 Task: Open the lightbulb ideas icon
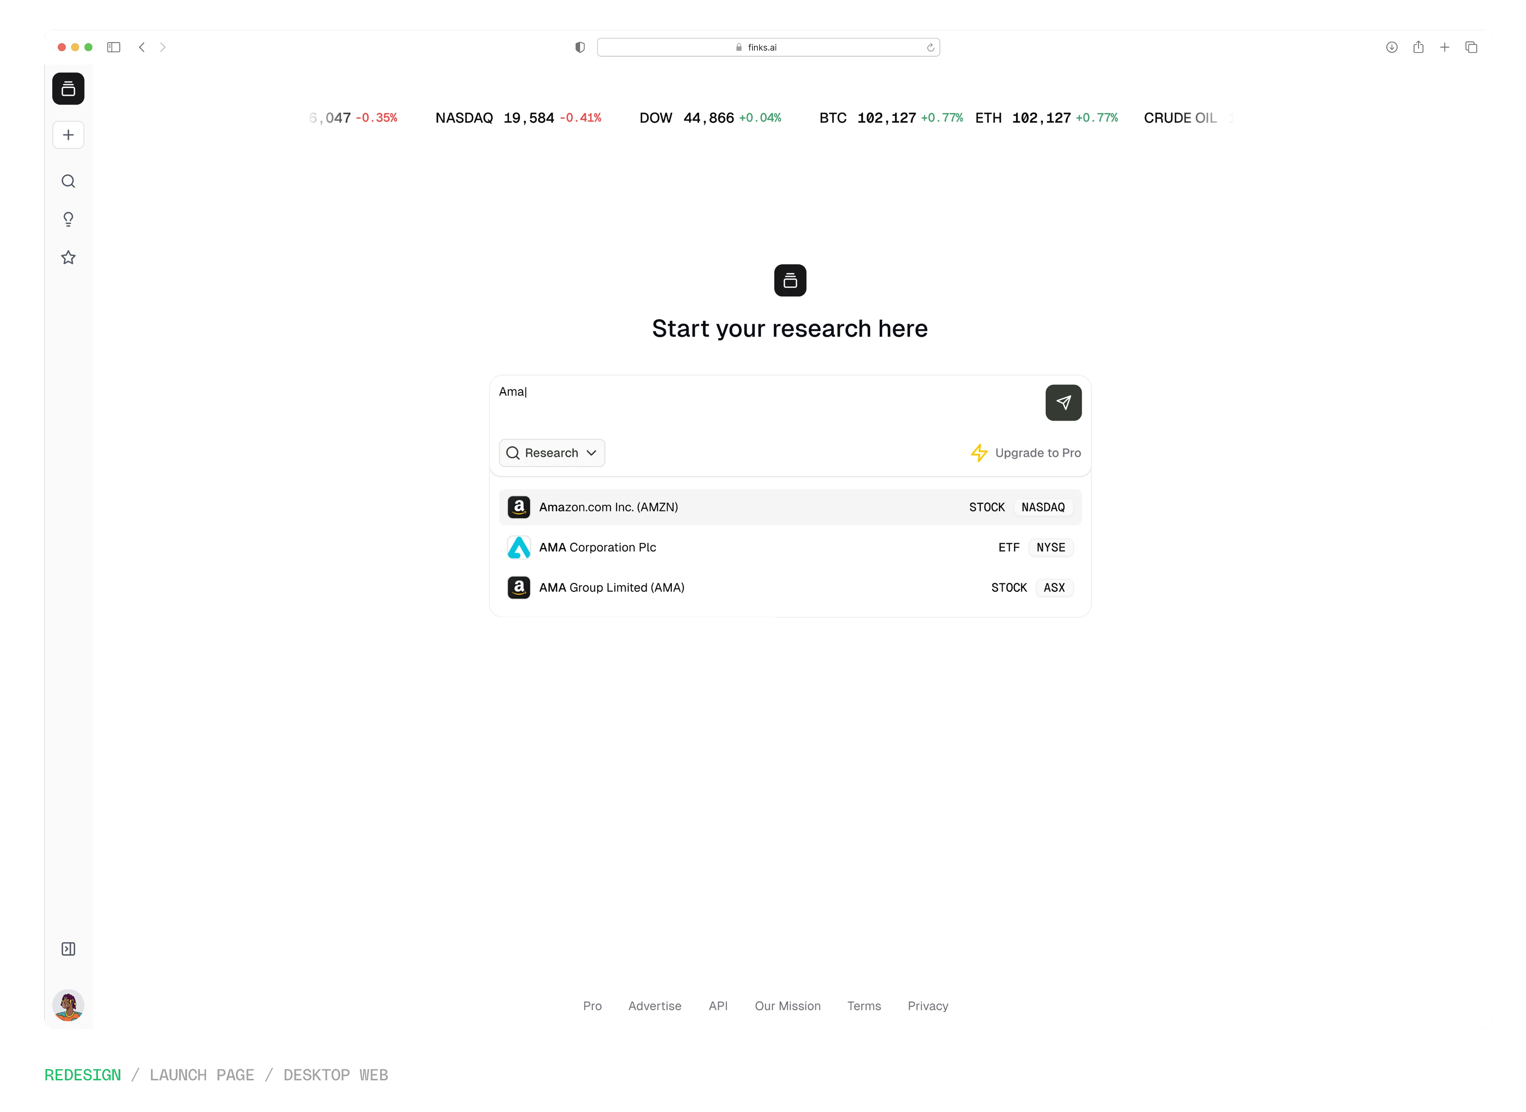(x=68, y=219)
